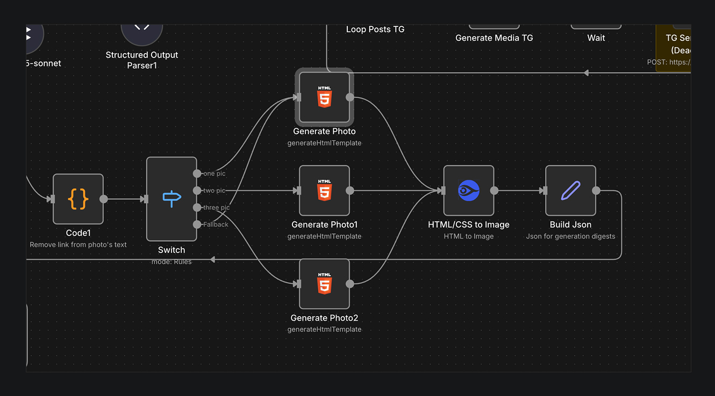Viewport: 715px width, 396px height.
Task: Click the Generate Photo2 HTML5 node
Action: coord(324,284)
